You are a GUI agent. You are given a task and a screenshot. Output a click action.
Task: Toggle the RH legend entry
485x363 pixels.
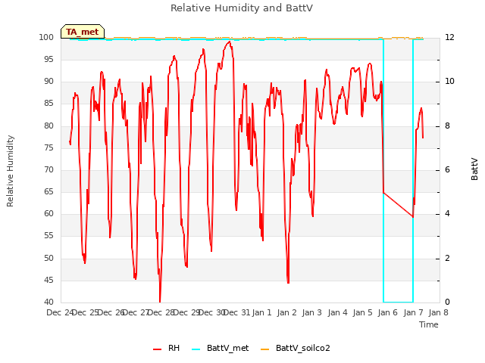click(167, 348)
